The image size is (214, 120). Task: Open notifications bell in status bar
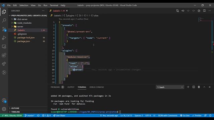click(210, 116)
